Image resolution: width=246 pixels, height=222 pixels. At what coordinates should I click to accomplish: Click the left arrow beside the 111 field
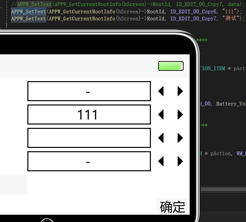click(161, 115)
